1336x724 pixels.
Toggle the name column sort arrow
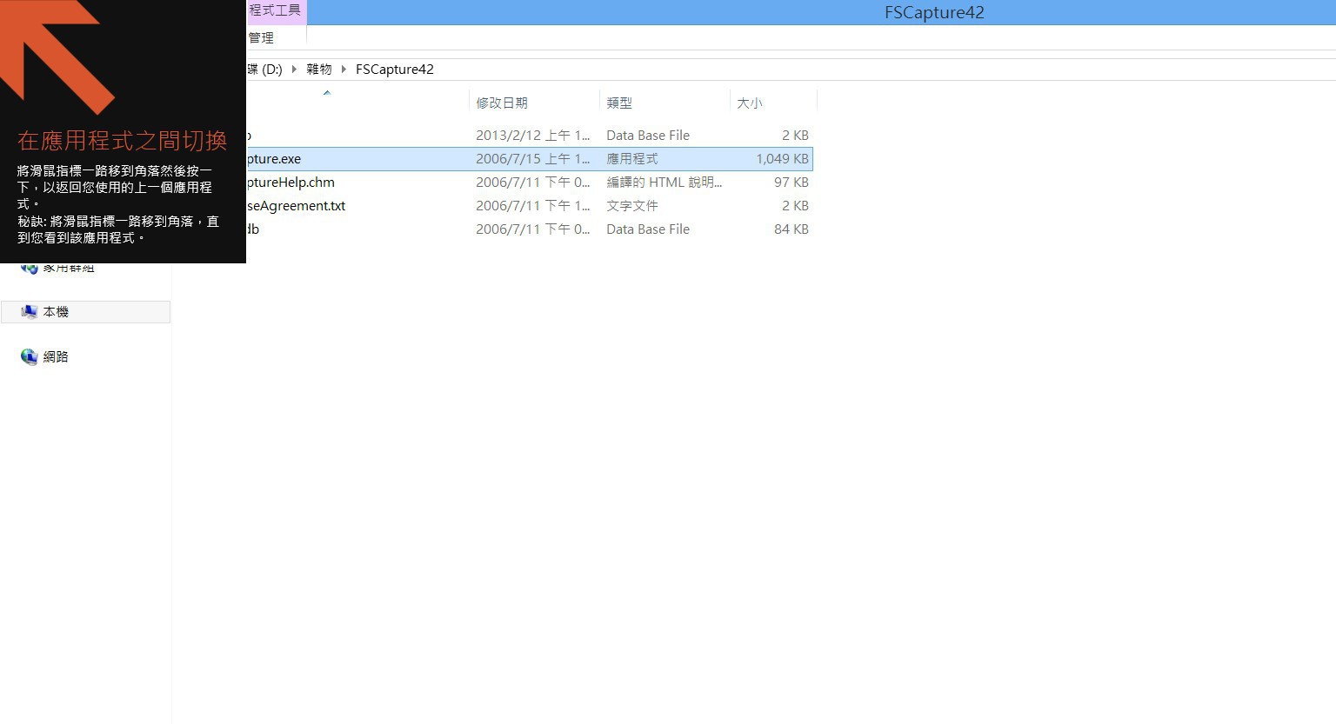coord(327,93)
